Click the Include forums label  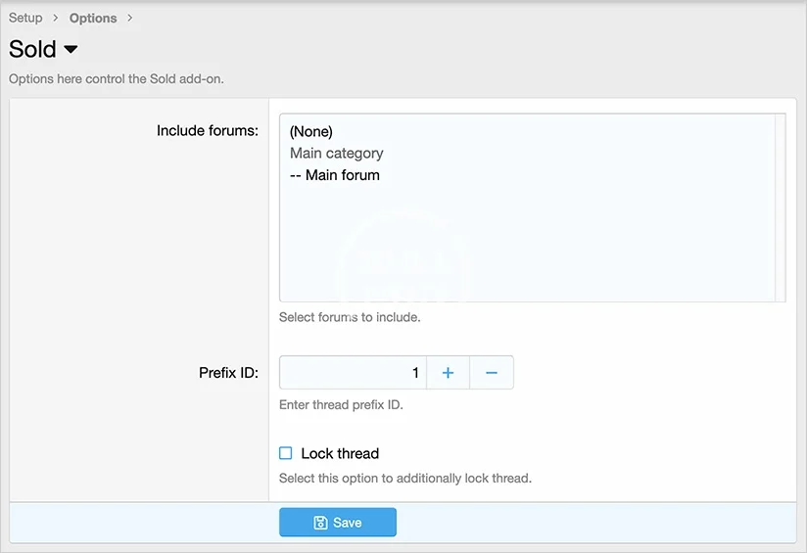point(208,130)
